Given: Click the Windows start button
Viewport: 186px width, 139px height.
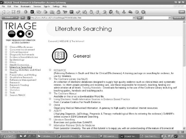Looking at the screenshot, I should pos(8,136).
